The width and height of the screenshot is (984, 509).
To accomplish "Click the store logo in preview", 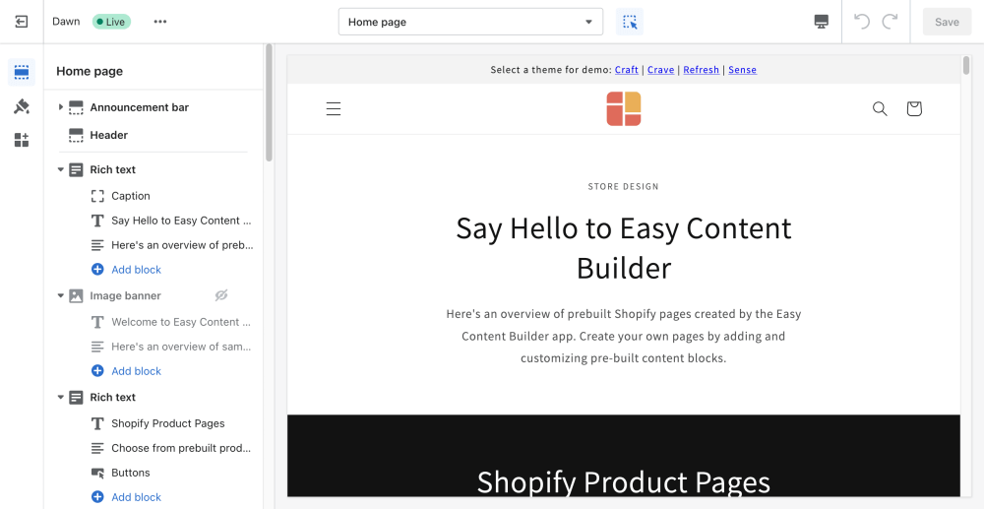I will click(624, 108).
